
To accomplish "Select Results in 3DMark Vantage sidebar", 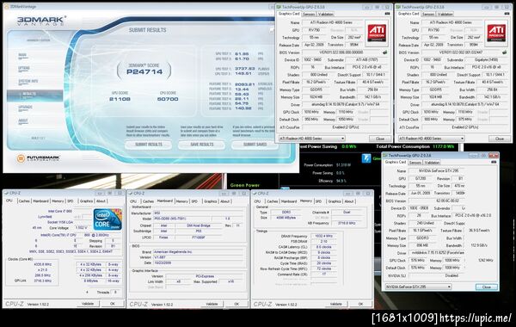I will tap(34, 95).
